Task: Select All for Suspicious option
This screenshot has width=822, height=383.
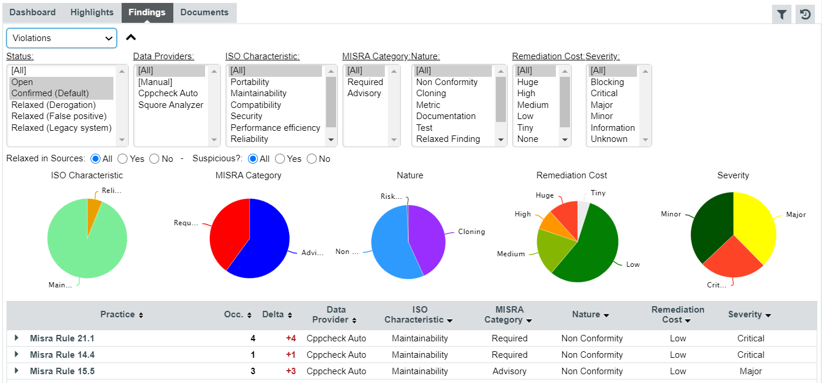Action: click(x=253, y=159)
